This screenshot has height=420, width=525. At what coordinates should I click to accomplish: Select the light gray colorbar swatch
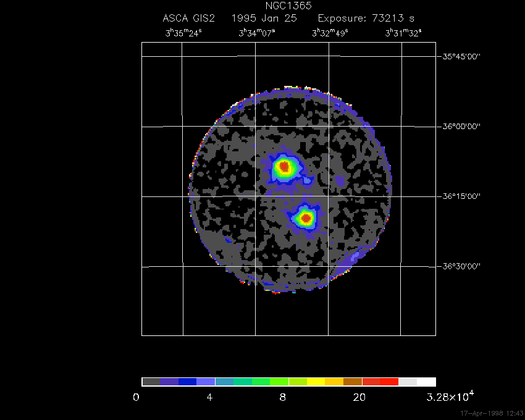(x=408, y=382)
